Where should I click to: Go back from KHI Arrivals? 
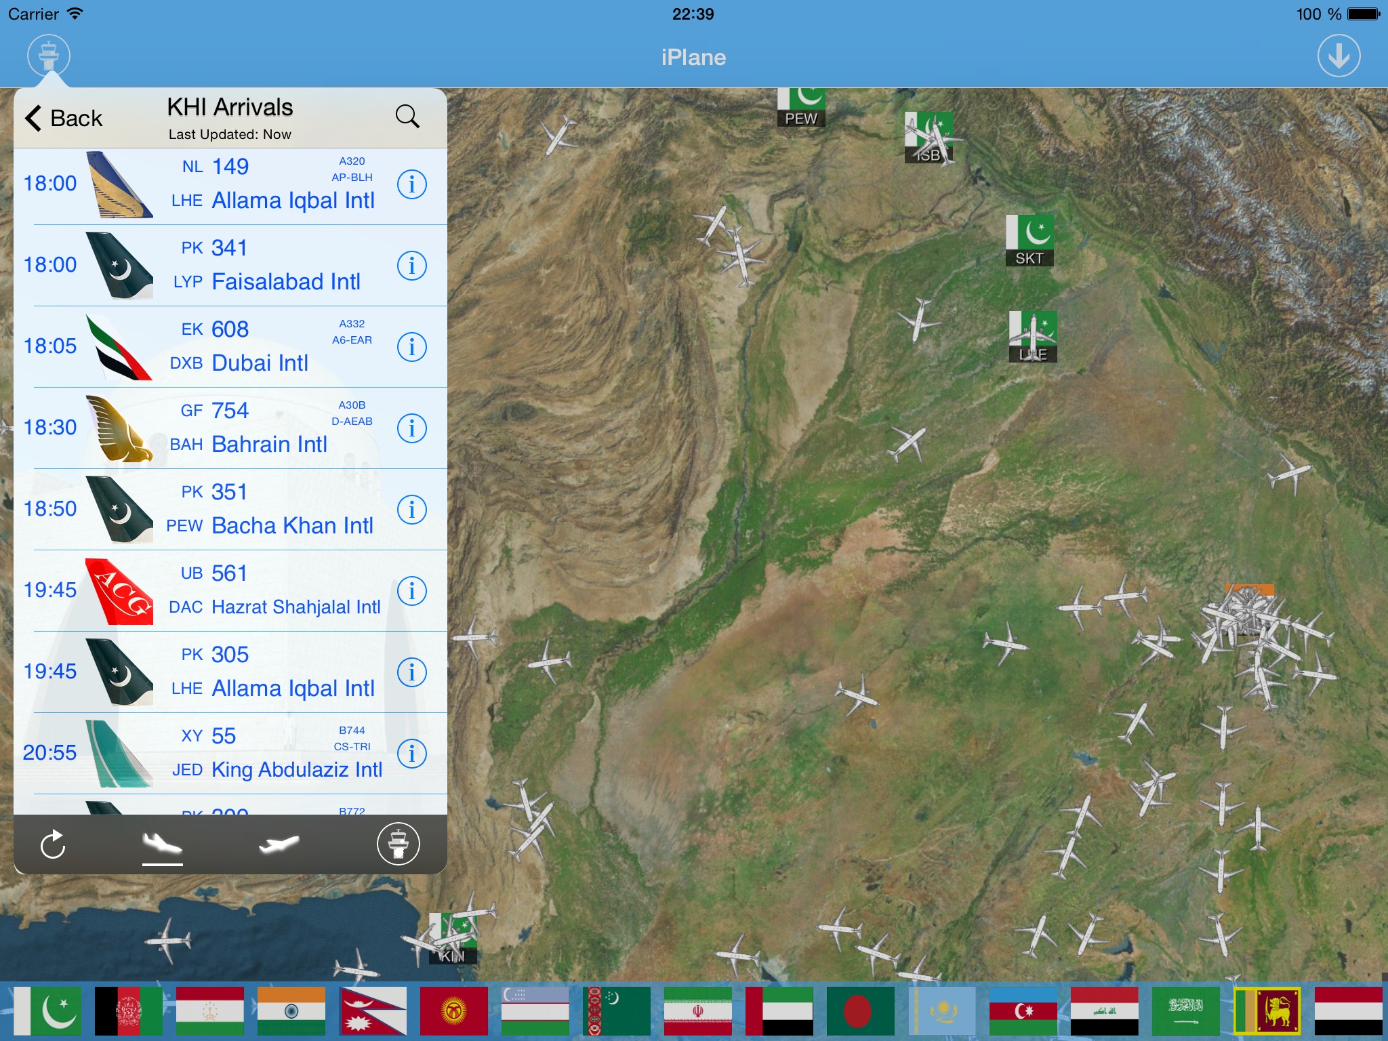tap(64, 118)
